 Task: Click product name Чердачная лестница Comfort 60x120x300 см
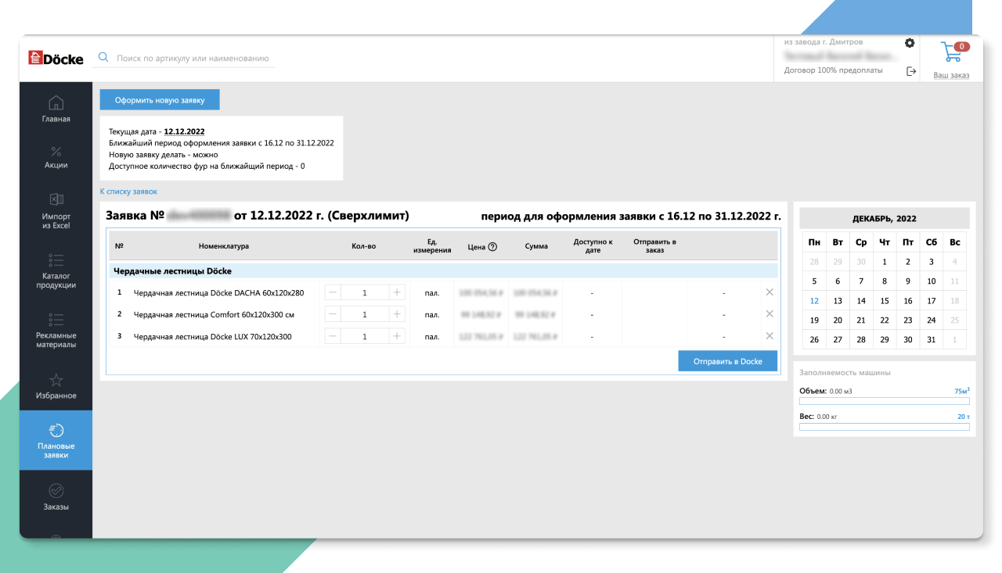(x=214, y=315)
